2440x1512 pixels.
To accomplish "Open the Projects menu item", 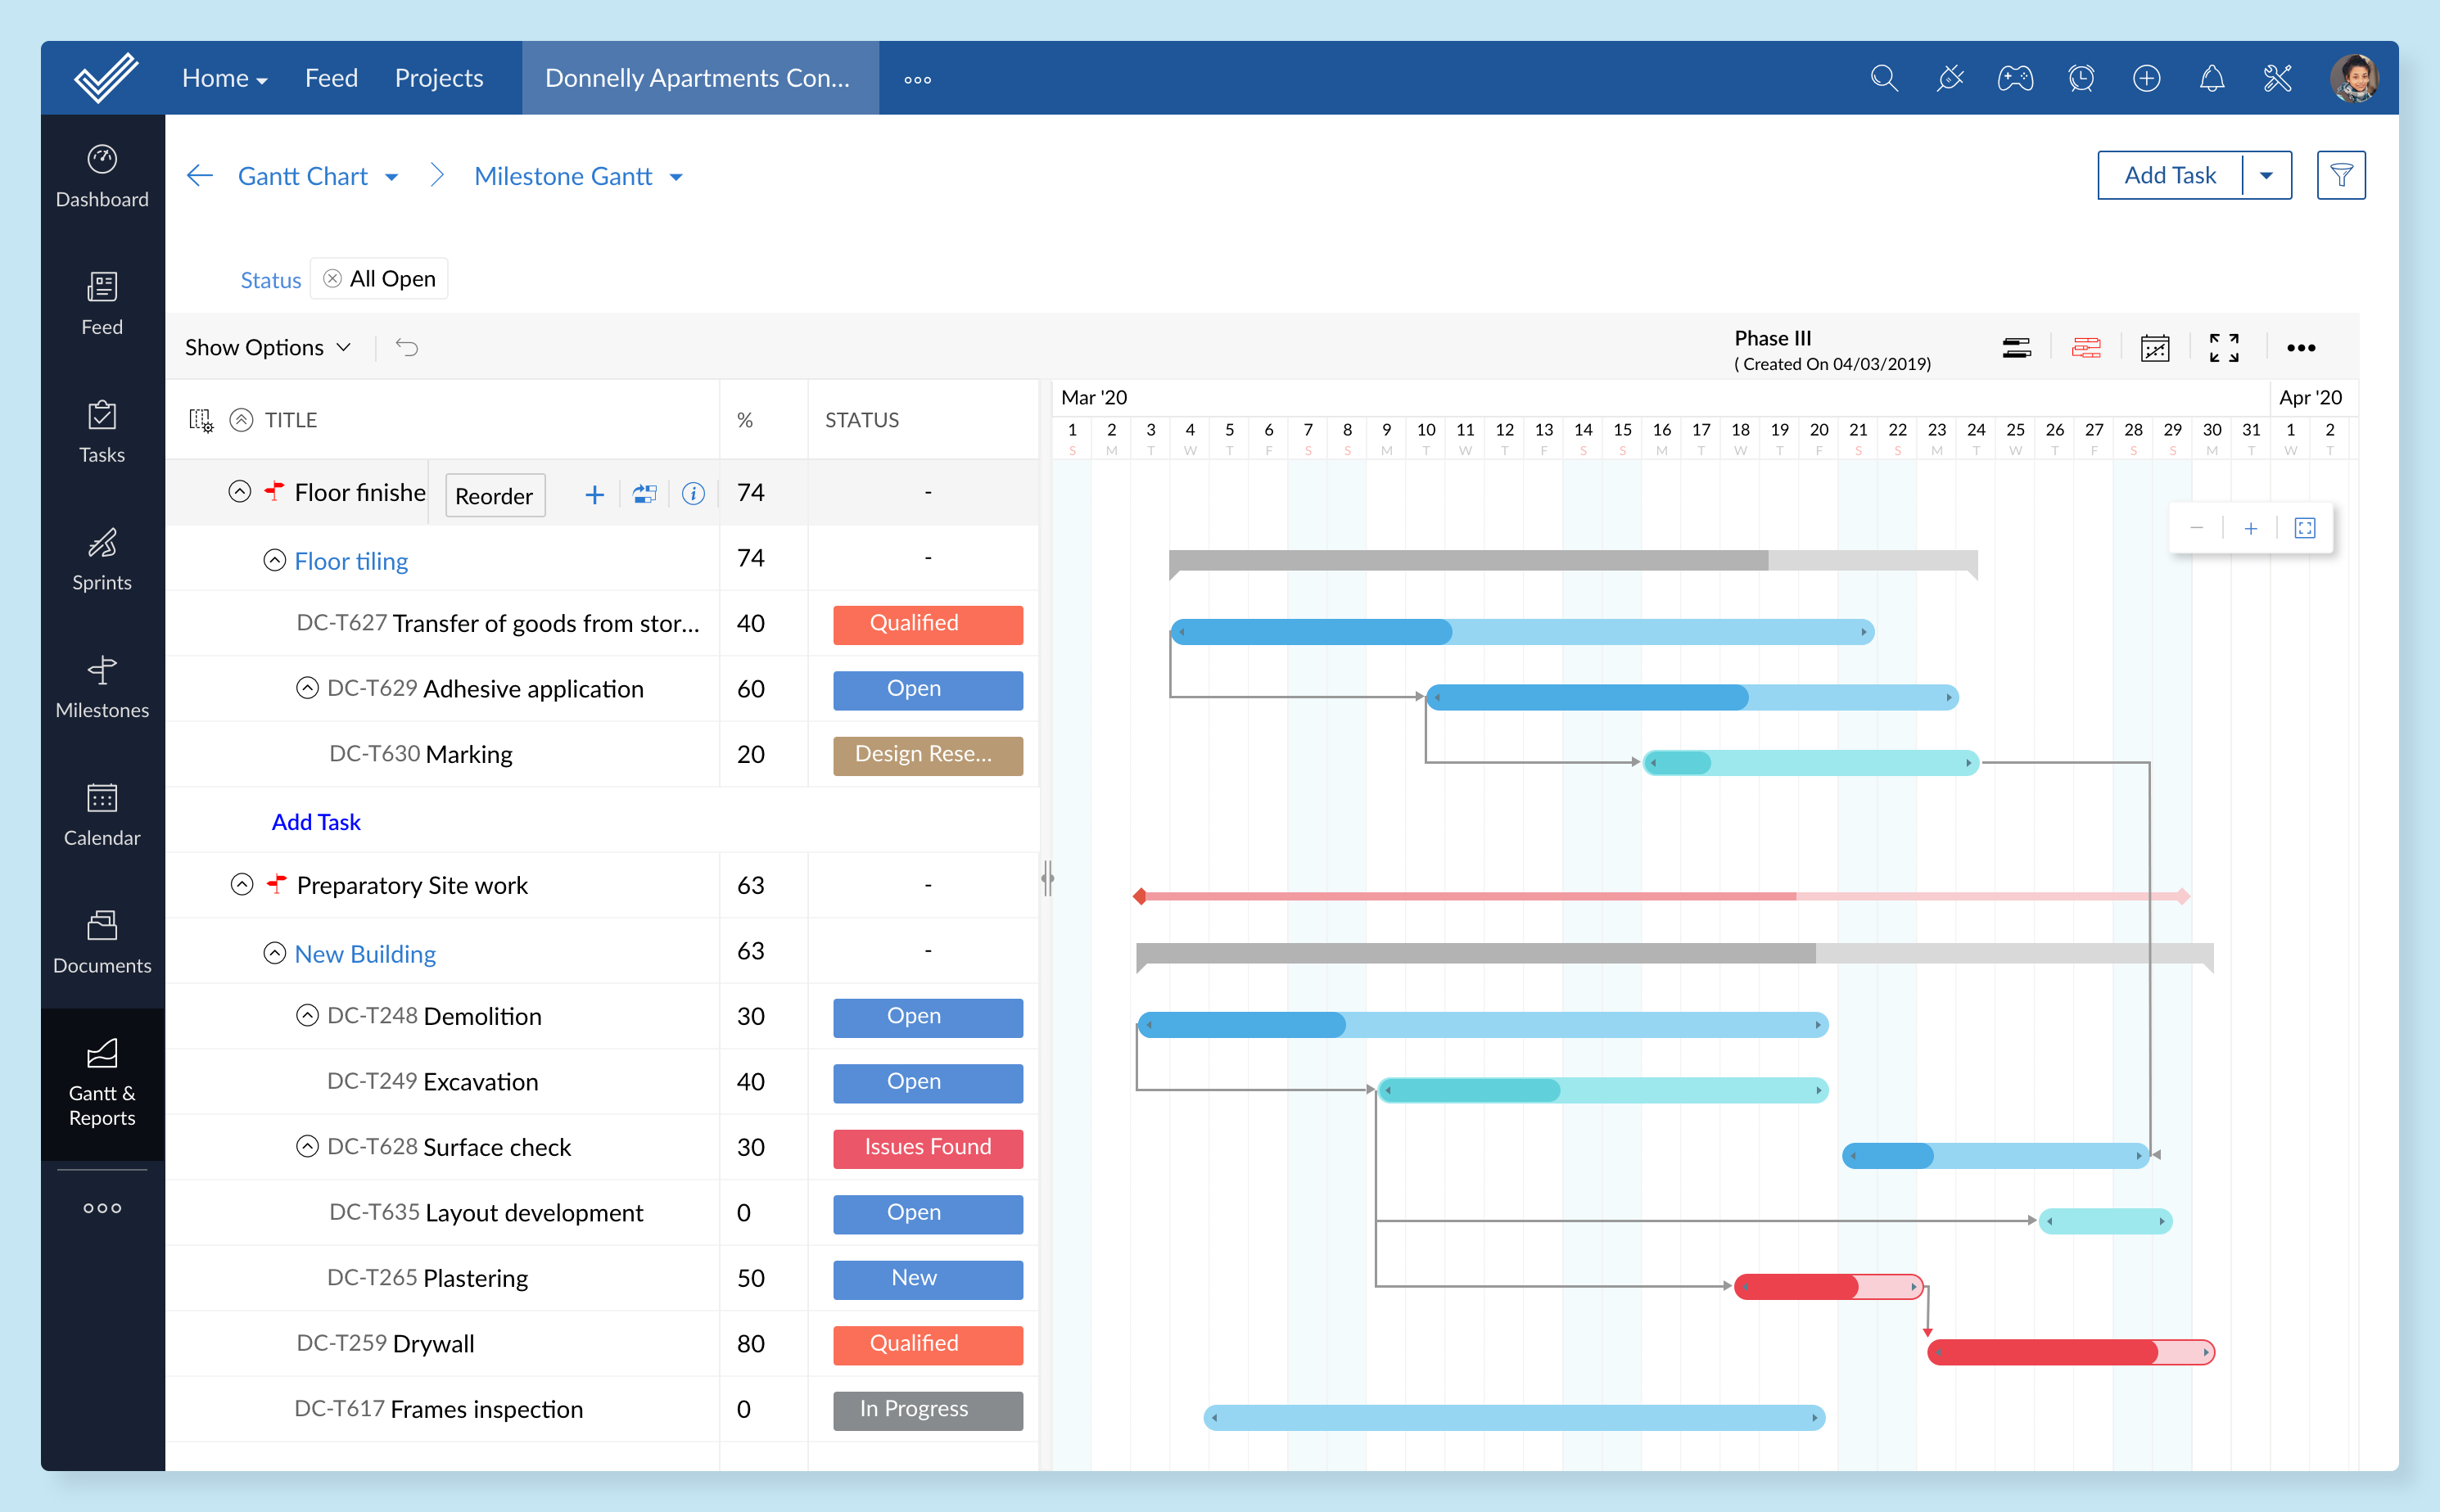I will pos(438,78).
